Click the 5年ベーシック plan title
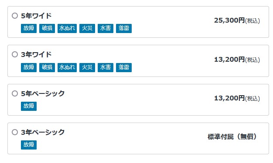Viewport: 273px width, 163px height. click(x=43, y=93)
